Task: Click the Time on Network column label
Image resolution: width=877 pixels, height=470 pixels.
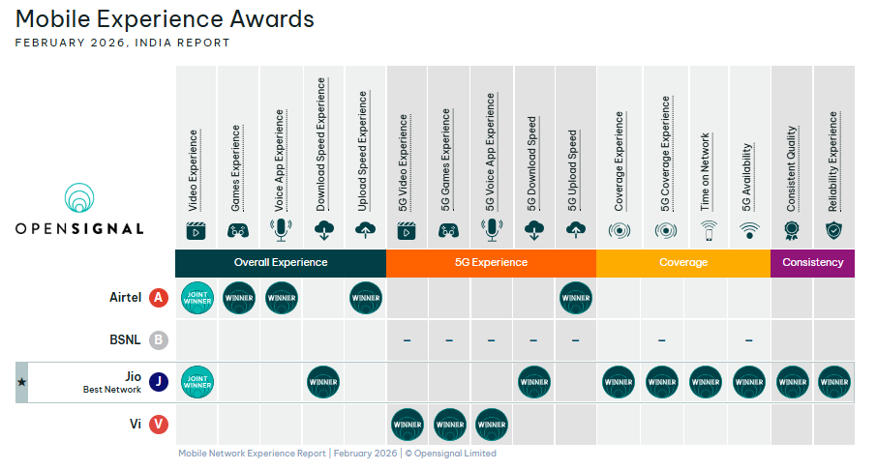Action: (x=706, y=172)
